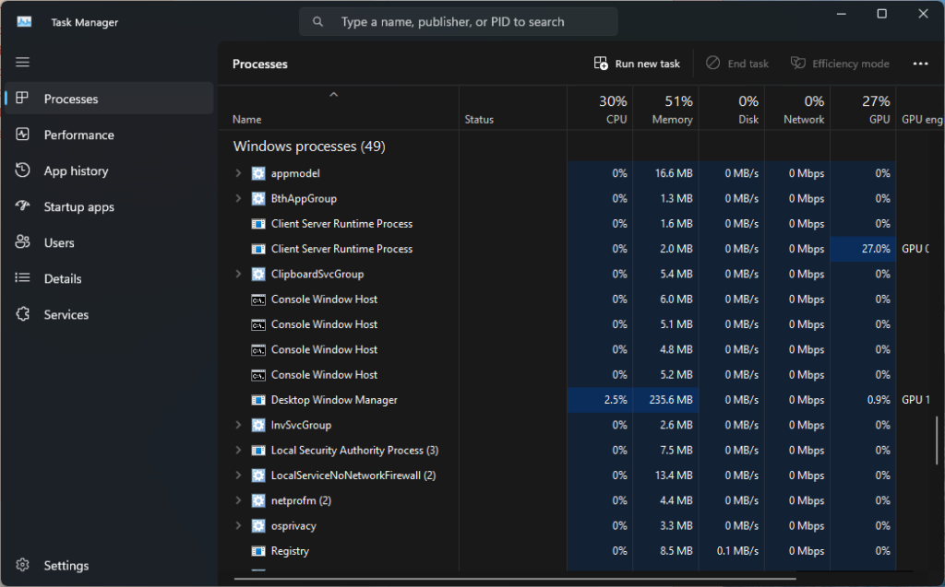Expand the BthAppGroup process group

[238, 198]
